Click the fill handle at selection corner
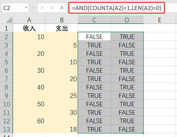 tap(143, 133)
